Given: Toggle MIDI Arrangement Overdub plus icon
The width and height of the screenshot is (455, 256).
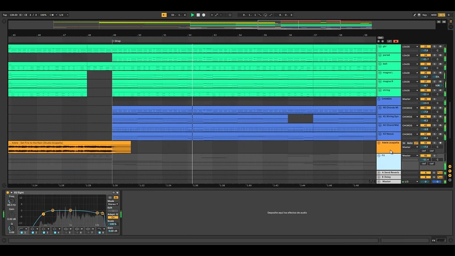Looking at the screenshot, I should [212, 15].
